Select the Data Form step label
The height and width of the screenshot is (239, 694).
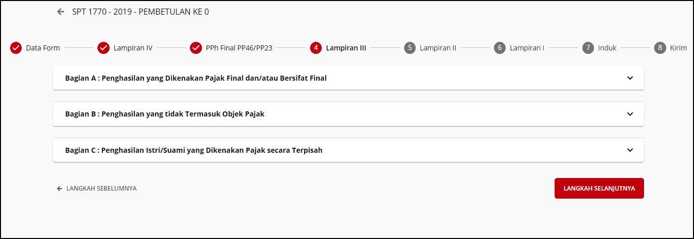click(43, 48)
